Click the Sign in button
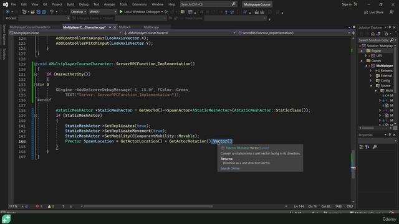Screen dimensions: 399x224 pyautogui.click(x=347, y=4)
